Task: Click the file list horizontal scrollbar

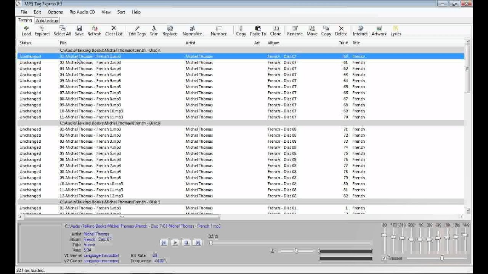Action: (x=240, y=217)
